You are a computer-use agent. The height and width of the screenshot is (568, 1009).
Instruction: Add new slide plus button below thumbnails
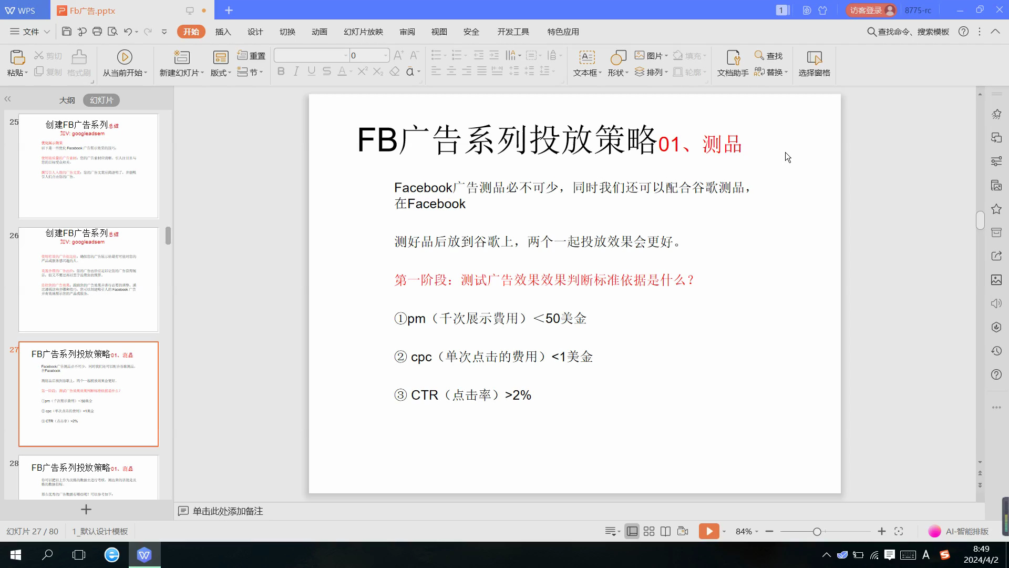click(86, 509)
